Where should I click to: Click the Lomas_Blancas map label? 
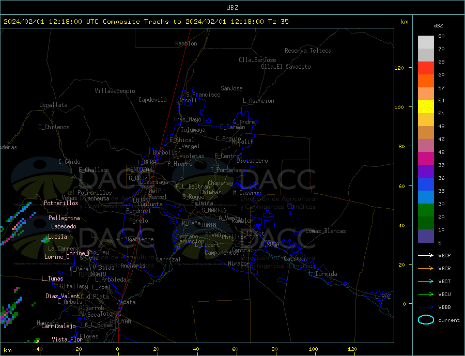click(x=326, y=231)
